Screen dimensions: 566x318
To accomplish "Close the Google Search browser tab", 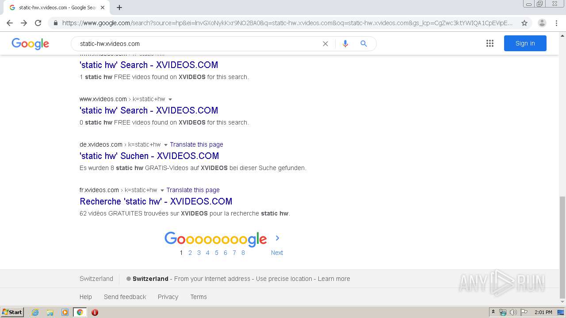I will 103,8.
